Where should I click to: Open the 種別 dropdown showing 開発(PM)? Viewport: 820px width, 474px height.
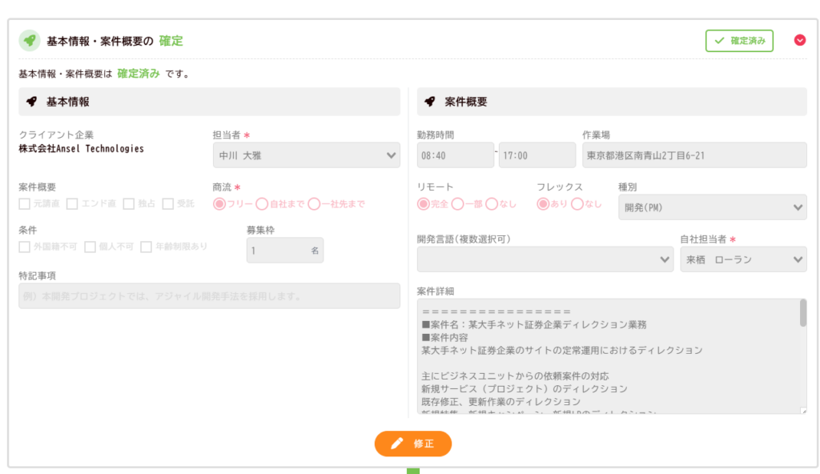pyautogui.click(x=712, y=207)
